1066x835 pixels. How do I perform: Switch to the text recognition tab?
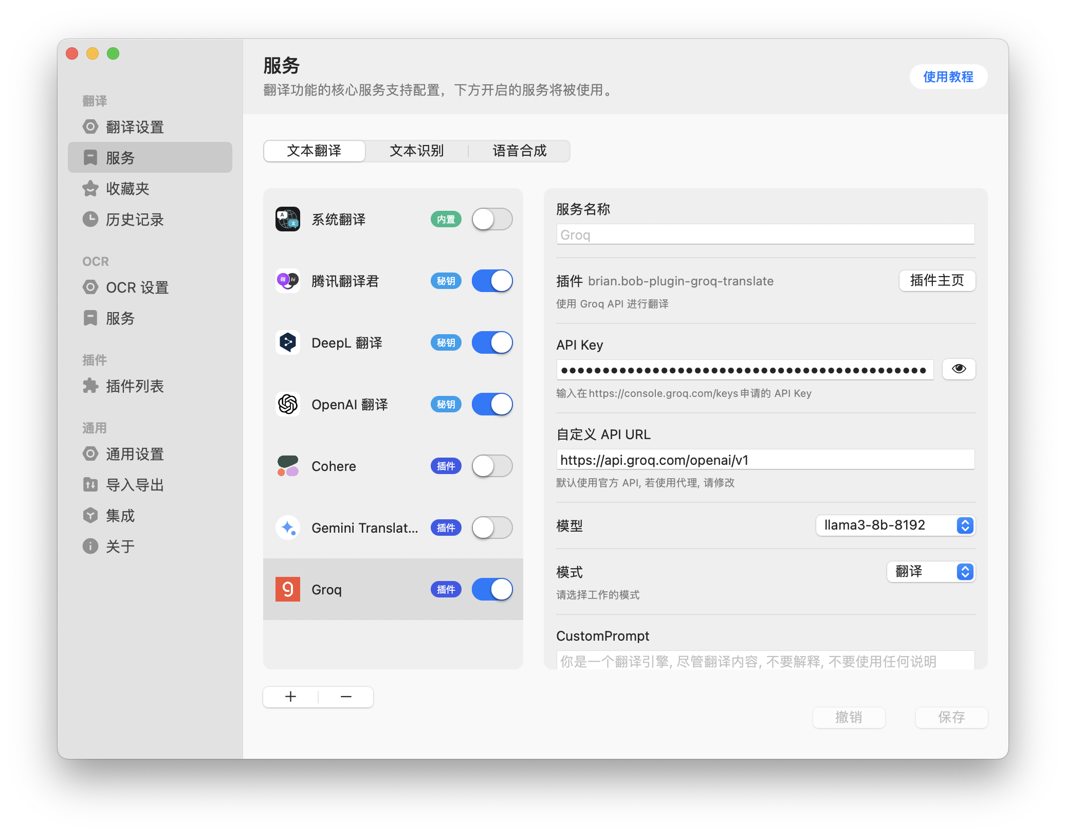click(416, 151)
